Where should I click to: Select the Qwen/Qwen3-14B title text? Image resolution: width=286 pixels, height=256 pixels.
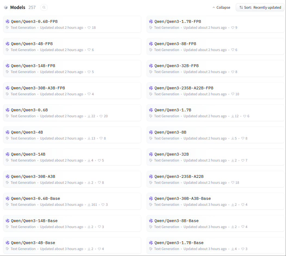28,154
